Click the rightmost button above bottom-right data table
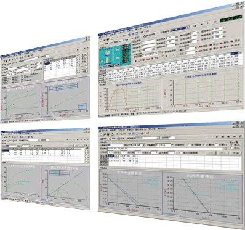 (x=235, y=153)
